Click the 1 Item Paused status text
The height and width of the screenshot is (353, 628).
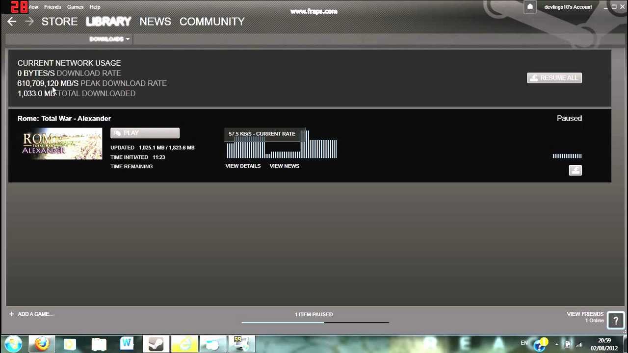pos(314,314)
